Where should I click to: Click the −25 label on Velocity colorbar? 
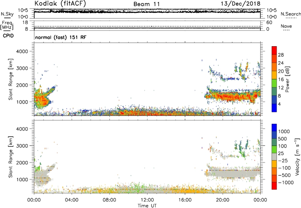pyautogui.click(x=283, y=161)
